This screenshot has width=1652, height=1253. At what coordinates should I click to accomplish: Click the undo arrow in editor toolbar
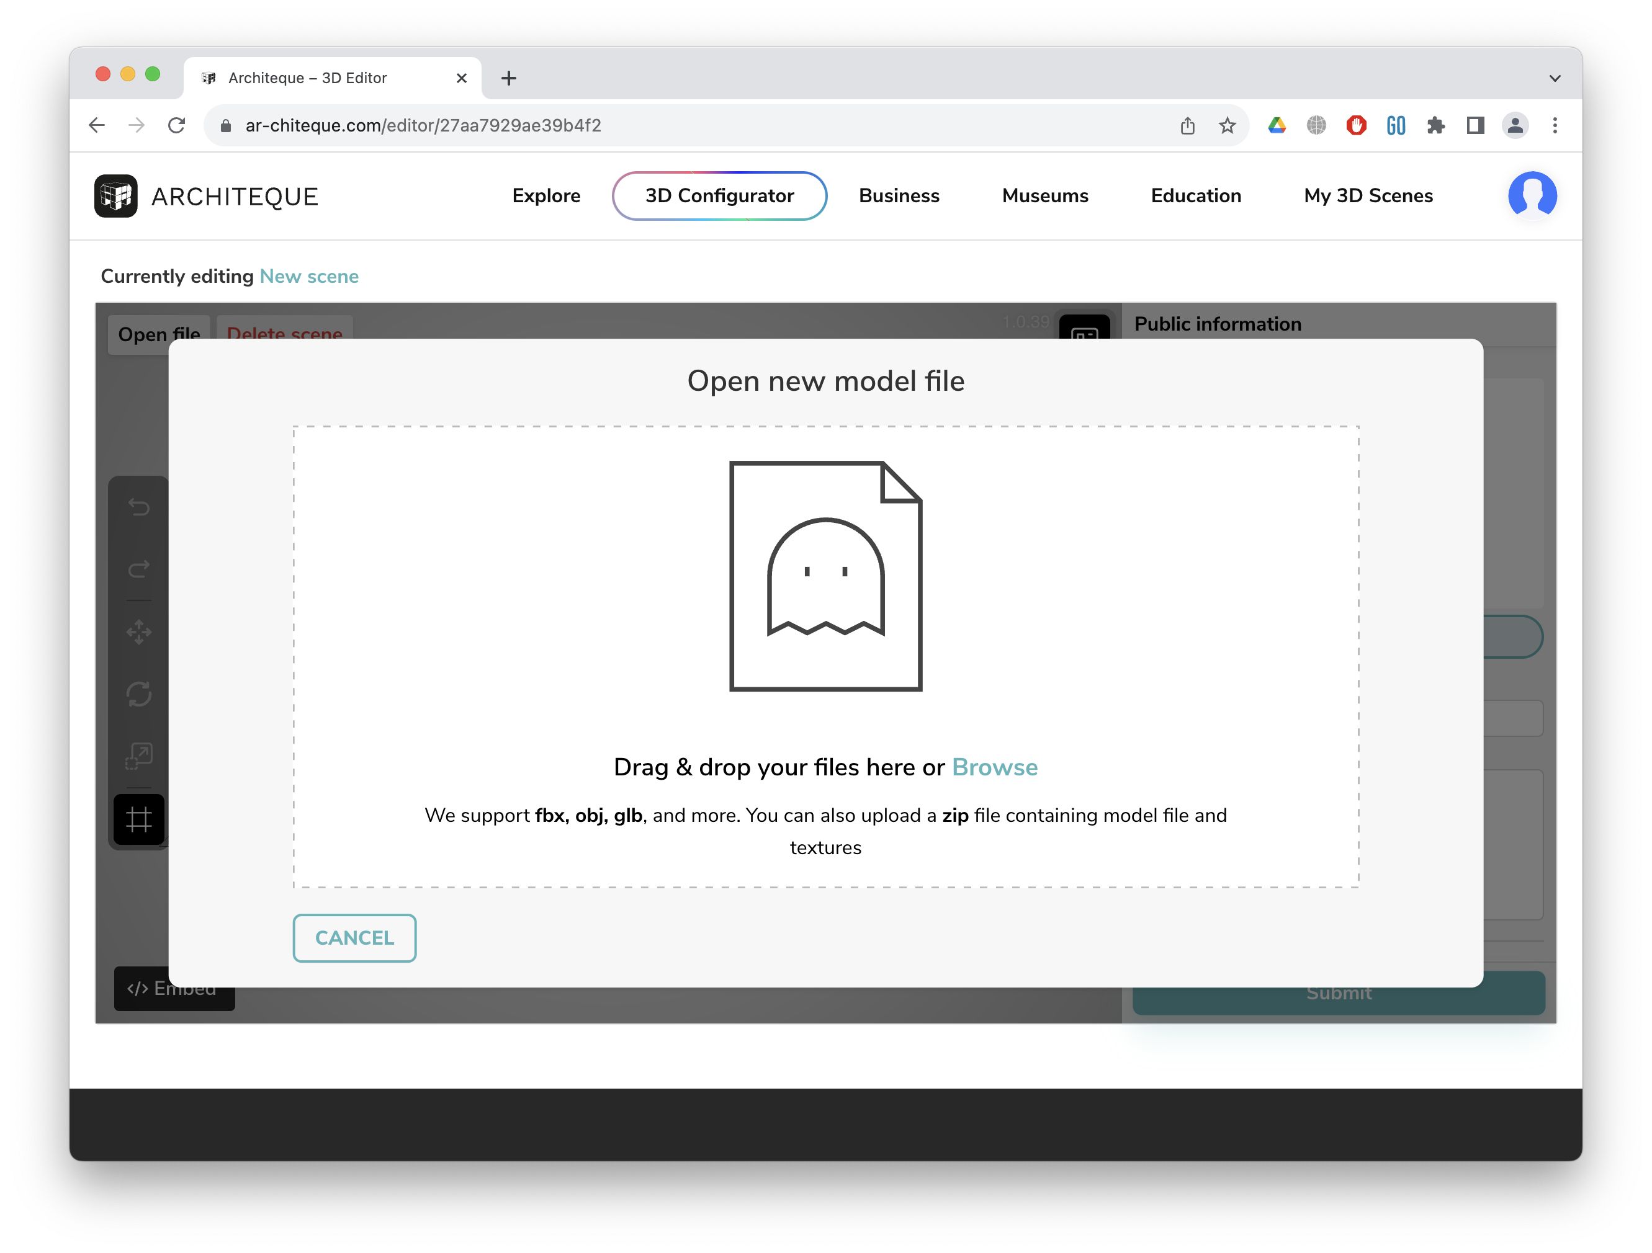(139, 507)
